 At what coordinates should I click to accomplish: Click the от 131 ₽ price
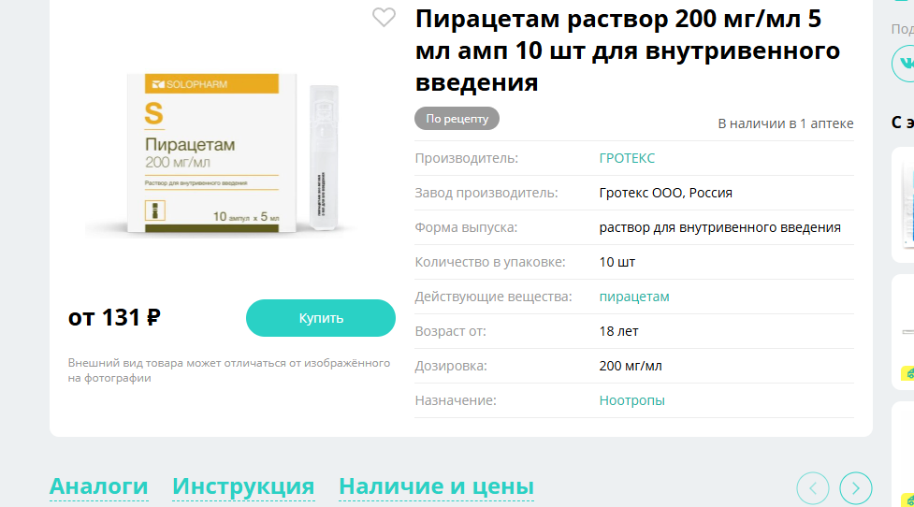coord(114,318)
